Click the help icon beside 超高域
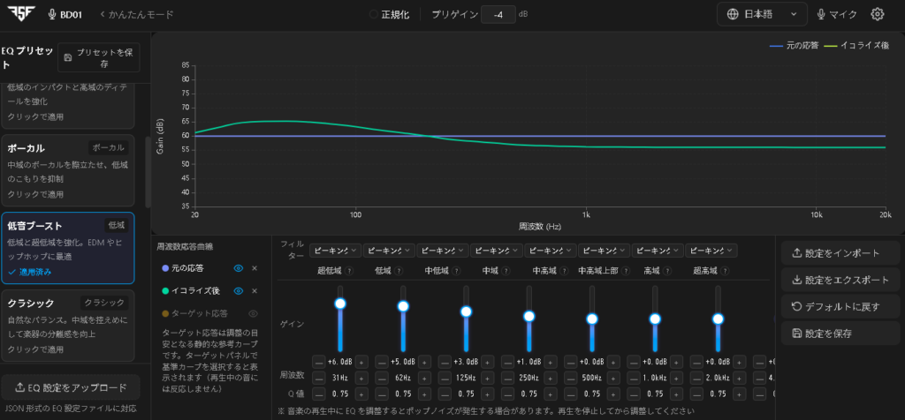 (725, 271)
